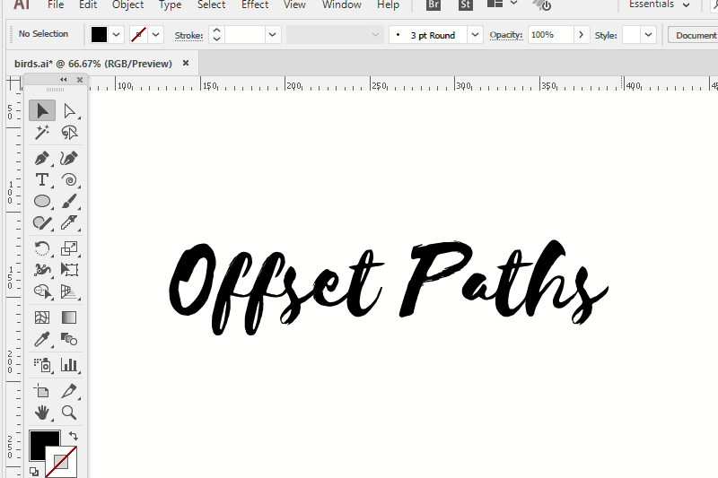Click the Opacity percentage field
The height and width of the screenshot is (478, 718).
point(548,35)
